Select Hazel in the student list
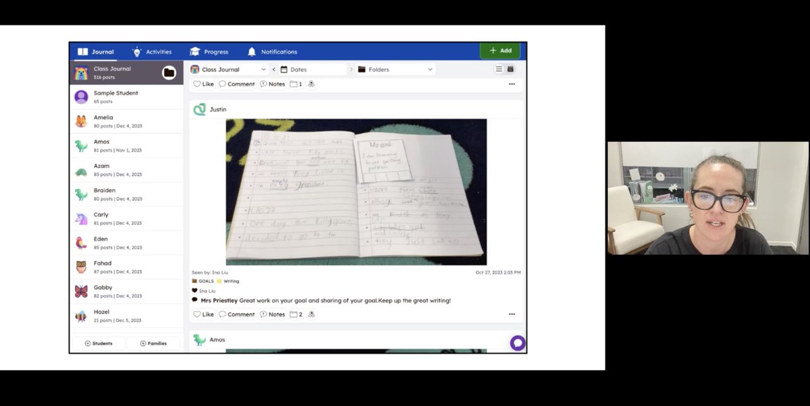Viewport: 810px width, 406px height. (126, 315)
